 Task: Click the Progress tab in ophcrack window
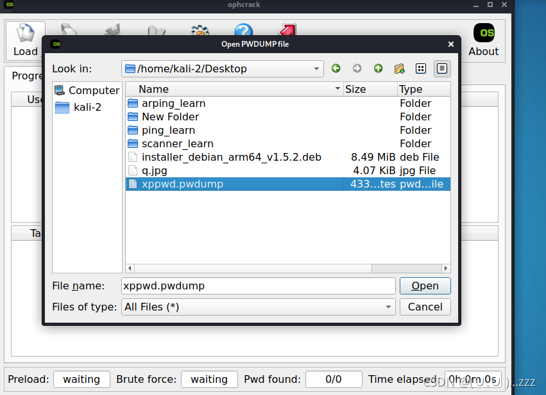[26, 76]
